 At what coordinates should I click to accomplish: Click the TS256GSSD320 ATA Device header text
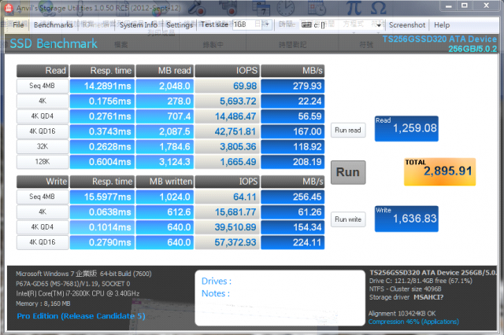(439, 39)
